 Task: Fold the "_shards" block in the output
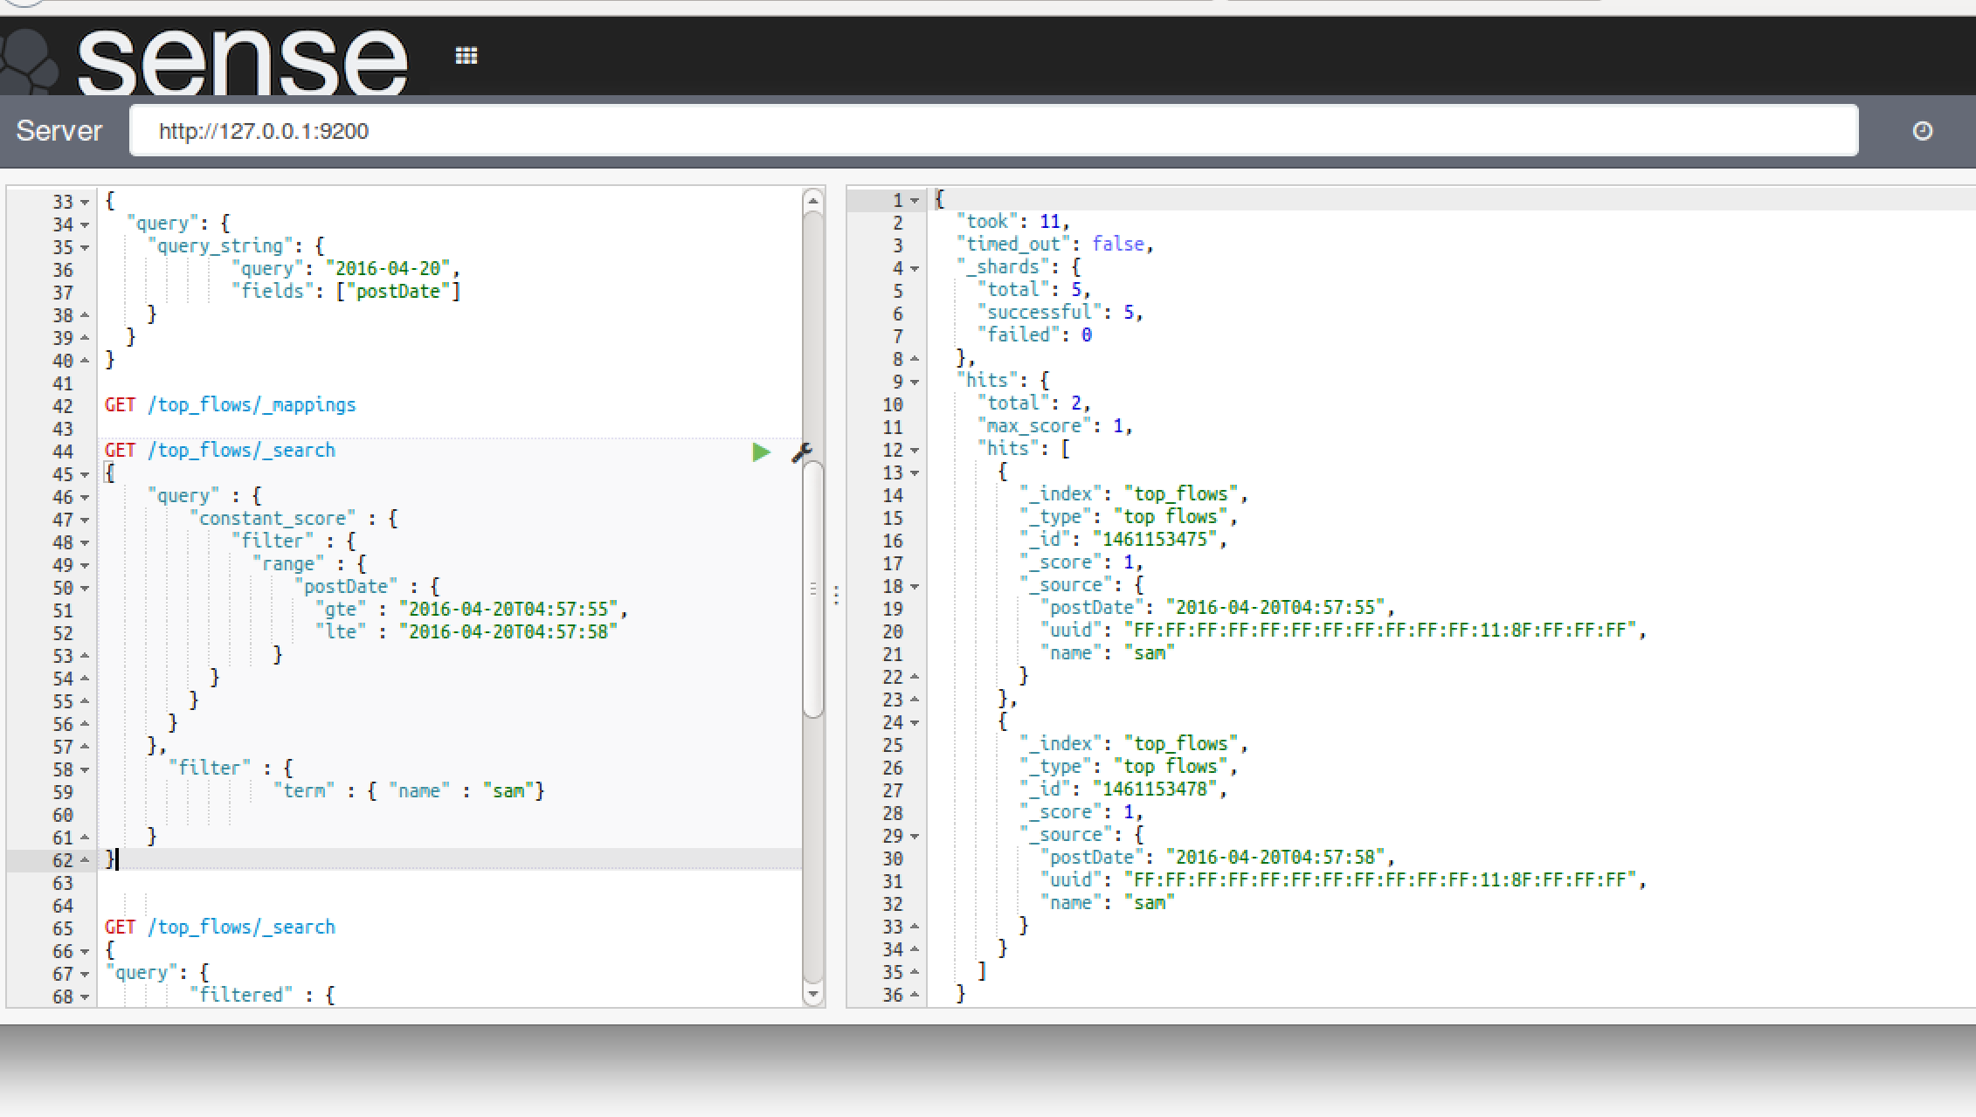coord(915,268)
